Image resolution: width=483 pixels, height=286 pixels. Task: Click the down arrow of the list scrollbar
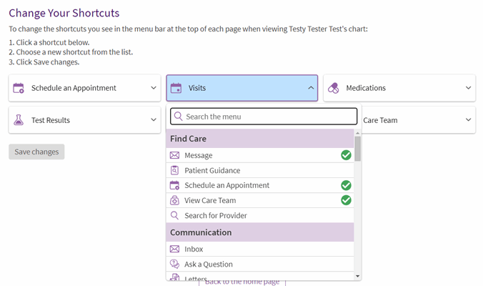(x=358, y=276)
